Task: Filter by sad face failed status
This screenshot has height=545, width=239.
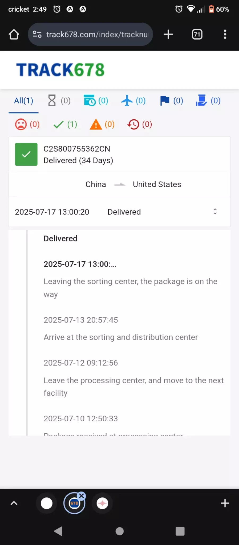Action: [x=27, y=124]
